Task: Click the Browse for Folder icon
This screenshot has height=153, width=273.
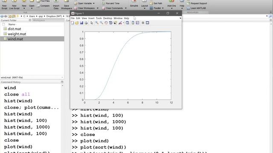Action: point(14,16)
